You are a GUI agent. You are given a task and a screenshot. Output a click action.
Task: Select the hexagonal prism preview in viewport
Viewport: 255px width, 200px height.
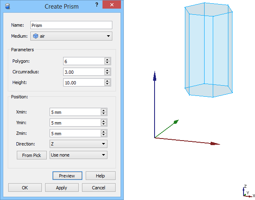tap(209, 50)
